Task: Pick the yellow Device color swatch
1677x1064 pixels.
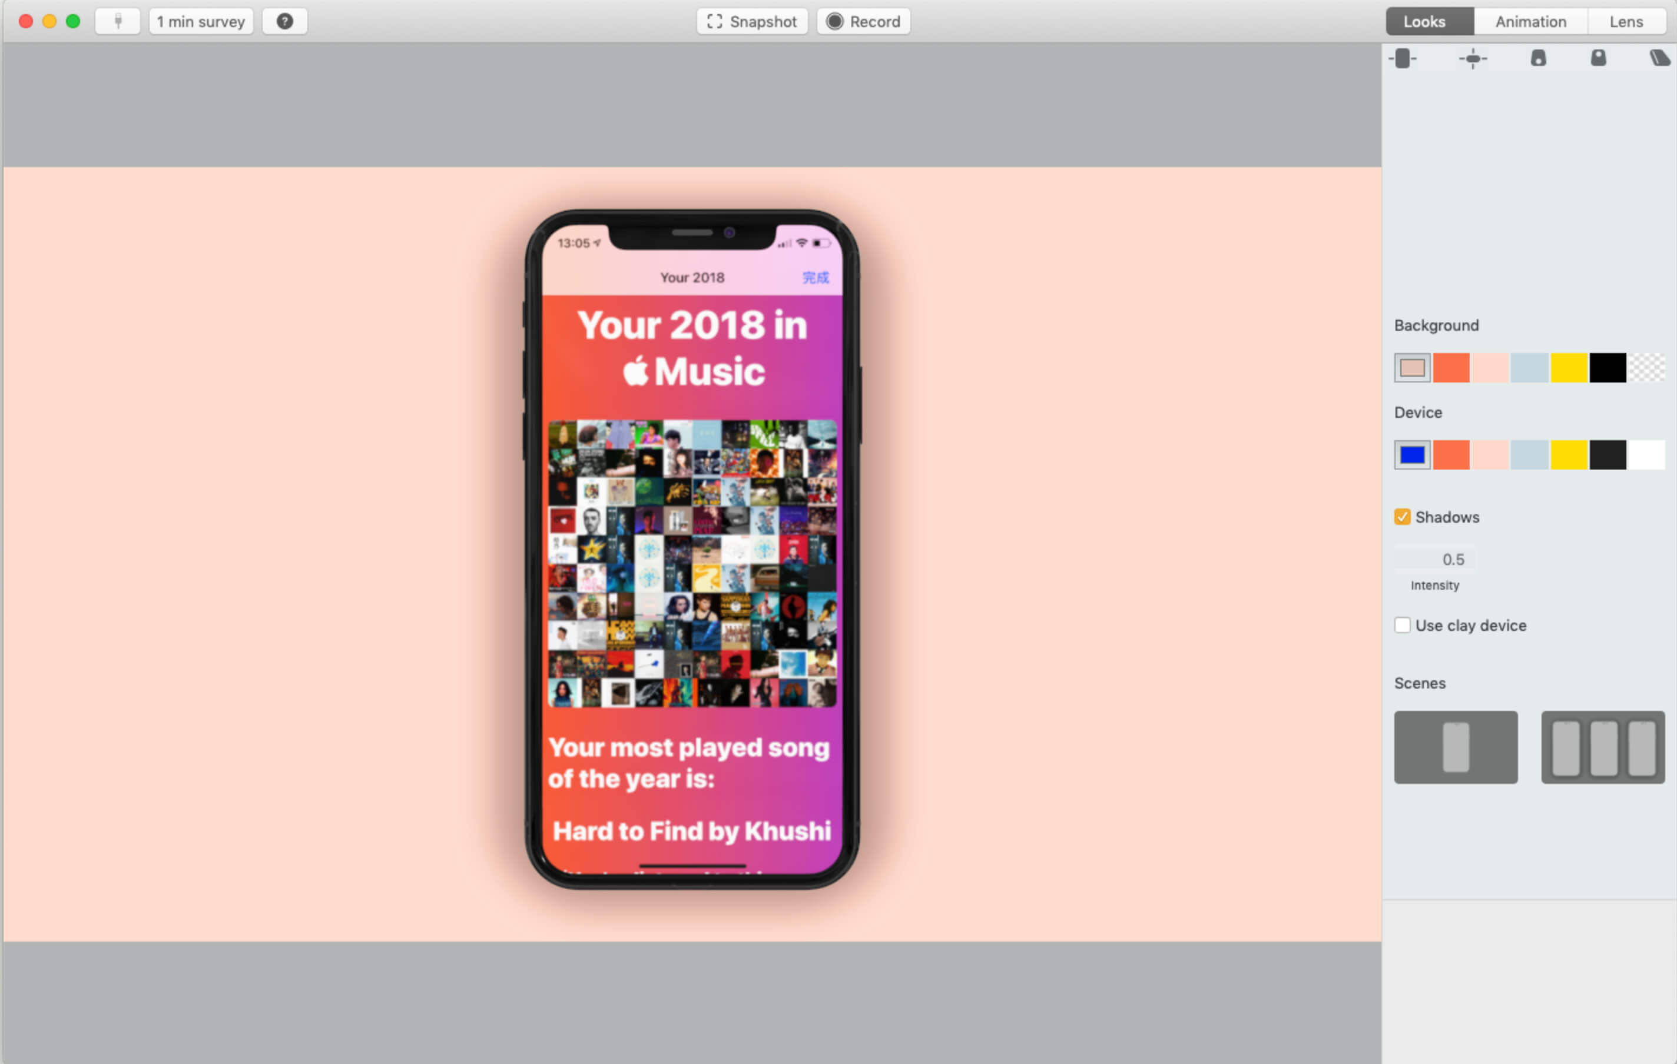Action: [x=1568, y=454]
